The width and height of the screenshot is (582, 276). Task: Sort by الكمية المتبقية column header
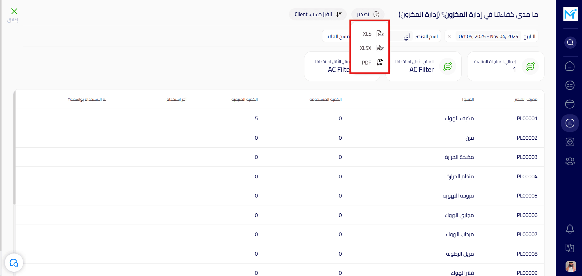click(x=244, y=100)
